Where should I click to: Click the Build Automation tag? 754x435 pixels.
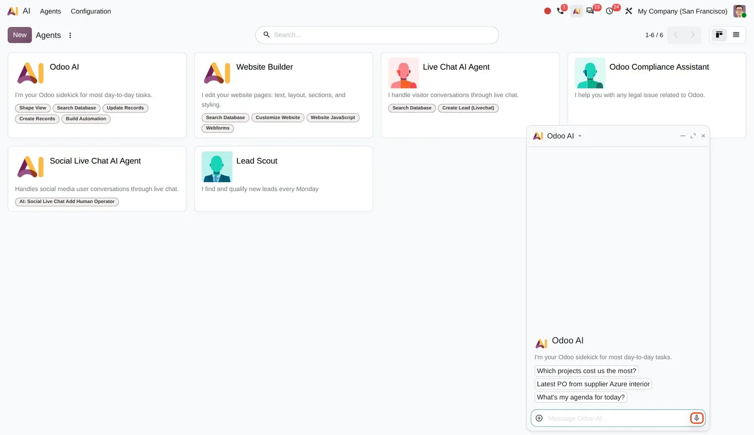pos(86,119)
